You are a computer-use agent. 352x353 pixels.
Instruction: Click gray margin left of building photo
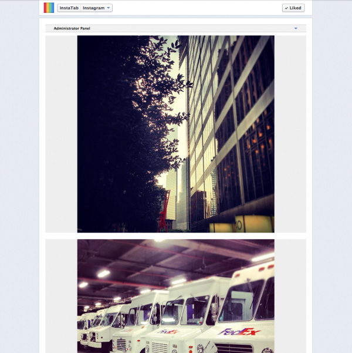(x=62, y=134)
